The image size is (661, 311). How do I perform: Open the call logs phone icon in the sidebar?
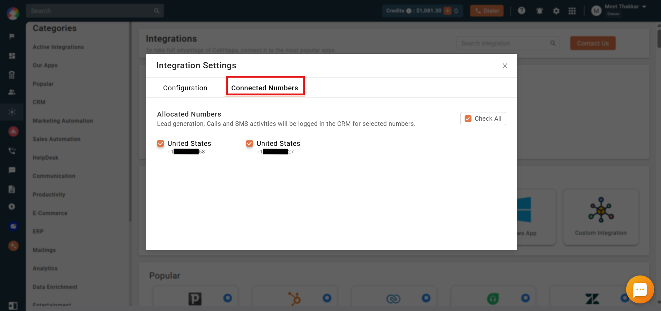click(x=12, y=151)
